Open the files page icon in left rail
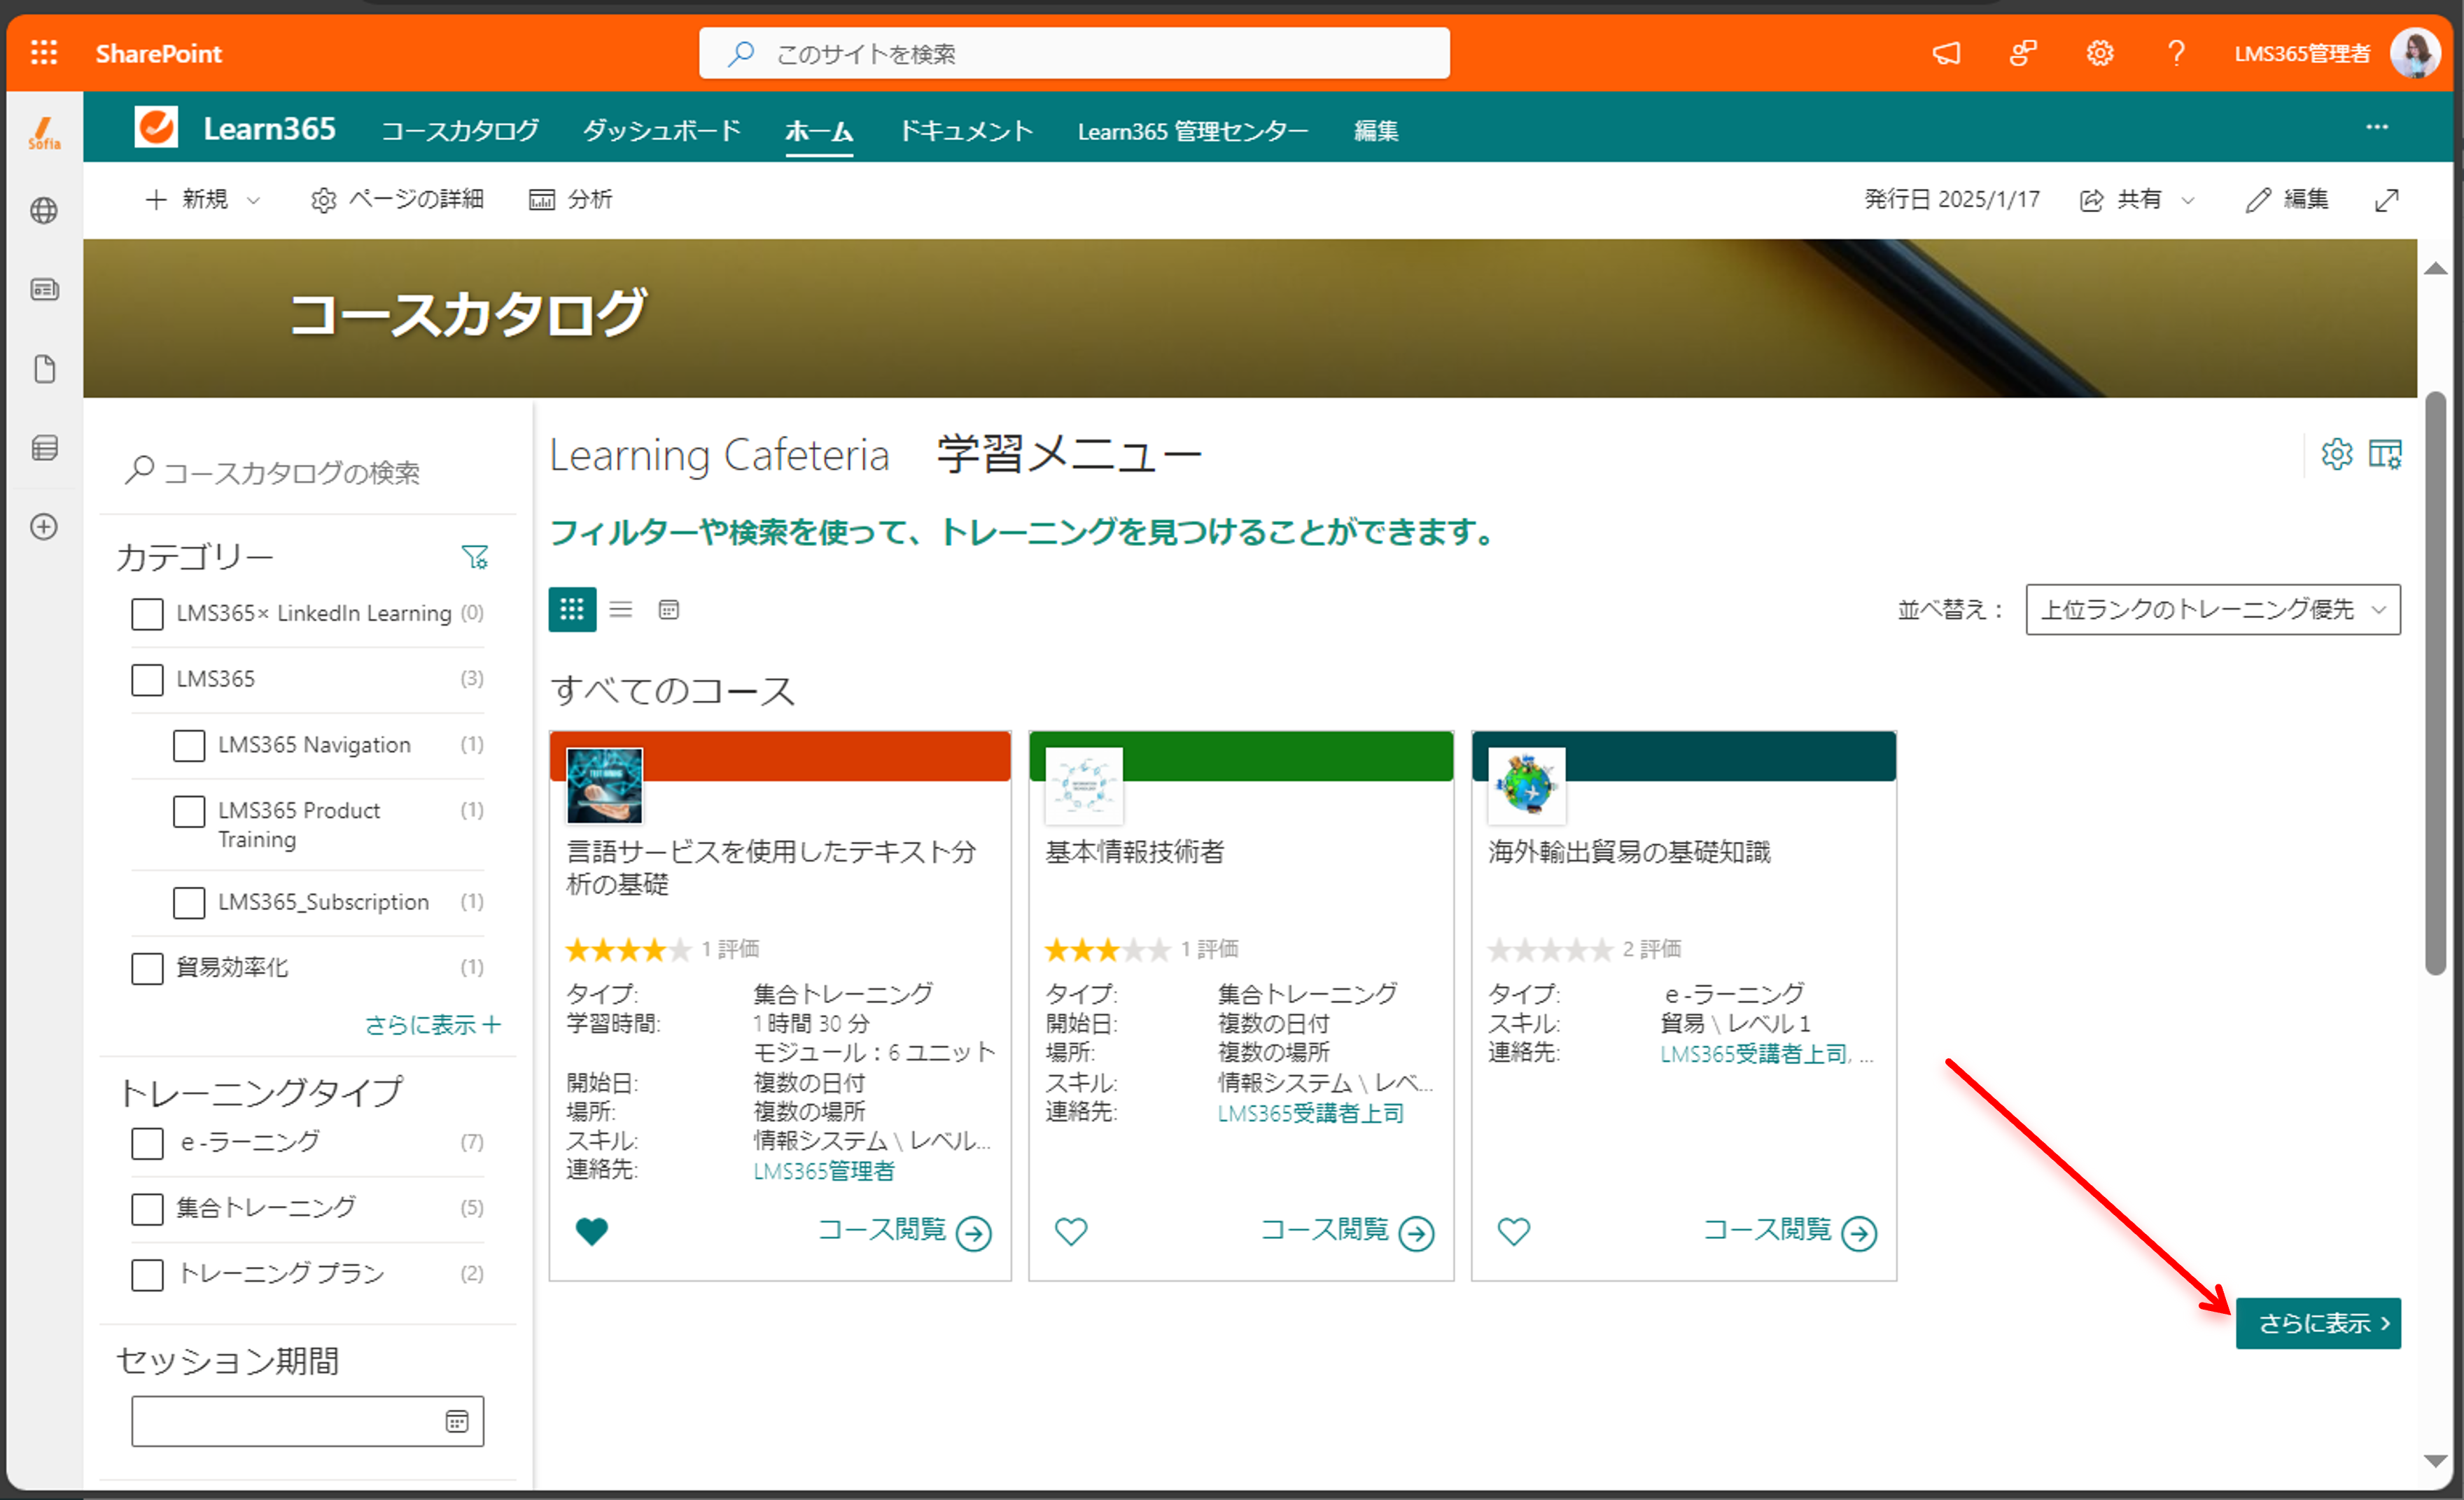 click(44, 369)
